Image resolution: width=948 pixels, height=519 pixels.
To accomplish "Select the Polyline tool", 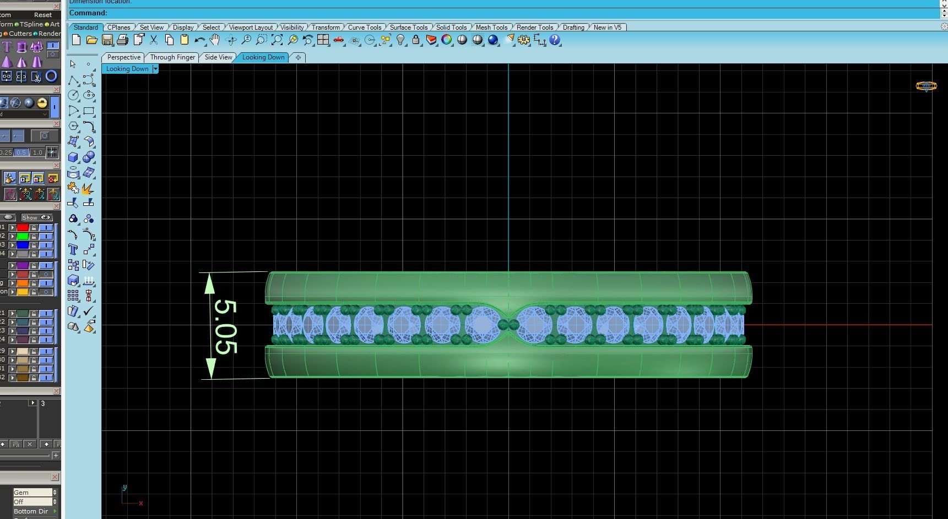I will [73, 80].
